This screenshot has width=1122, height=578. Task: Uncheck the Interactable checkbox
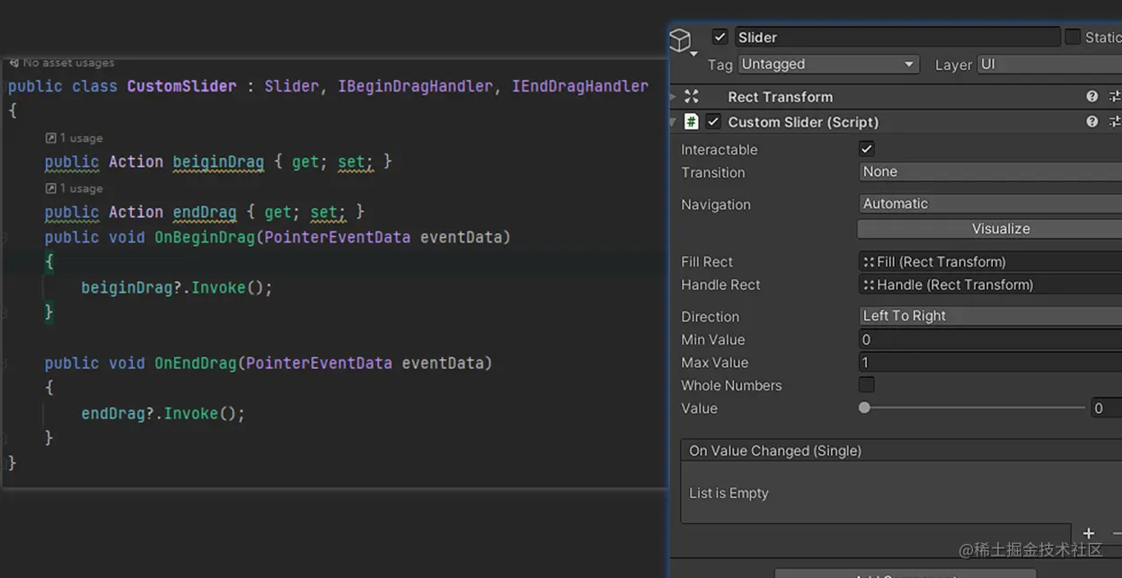coord(867,149)
